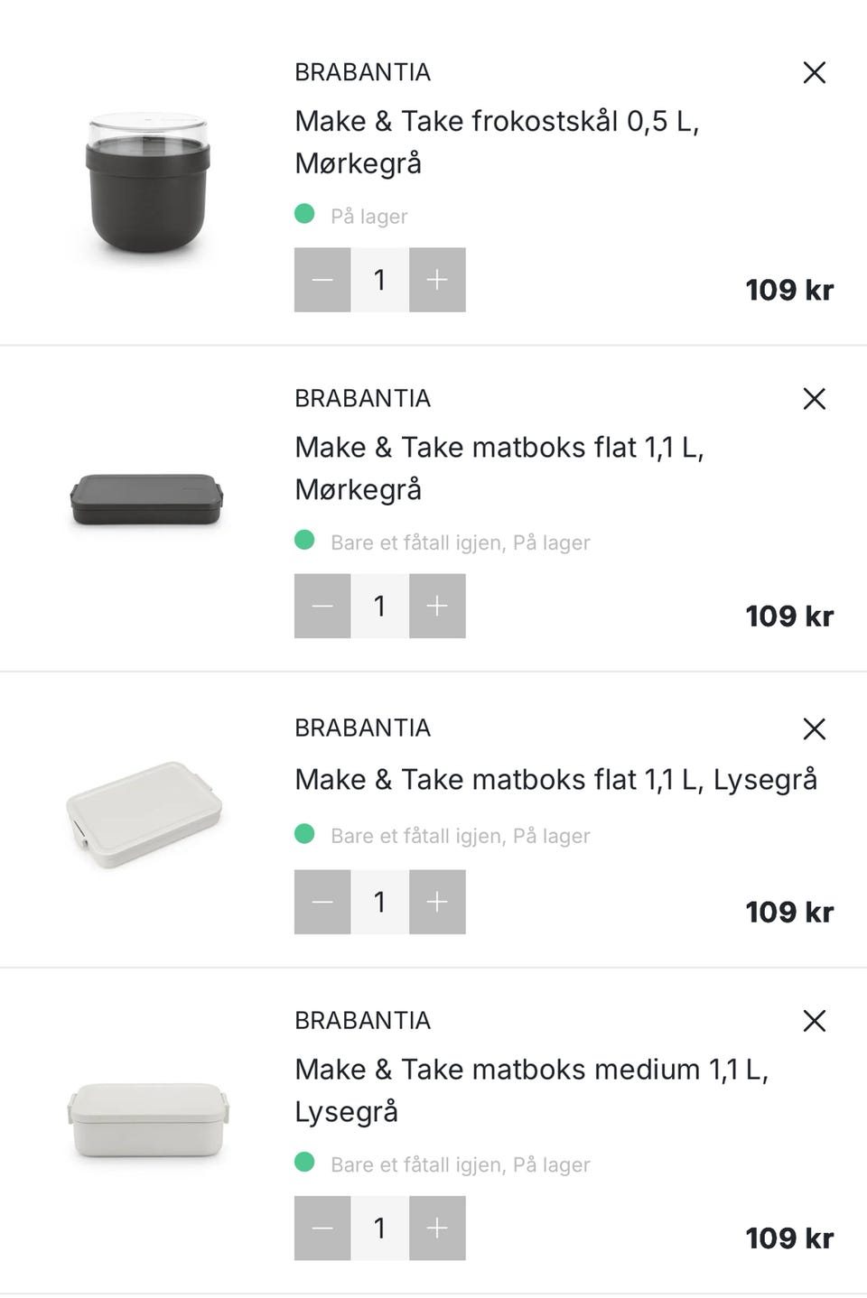
Task: Decrease quantity of matboks medium Lysegrå
Action: (x=322, y=1228)
